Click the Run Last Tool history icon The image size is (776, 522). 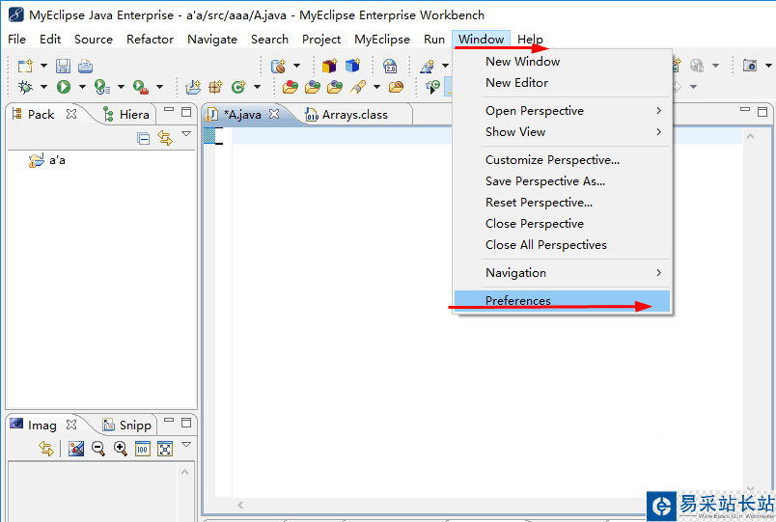tap(102, 87)
